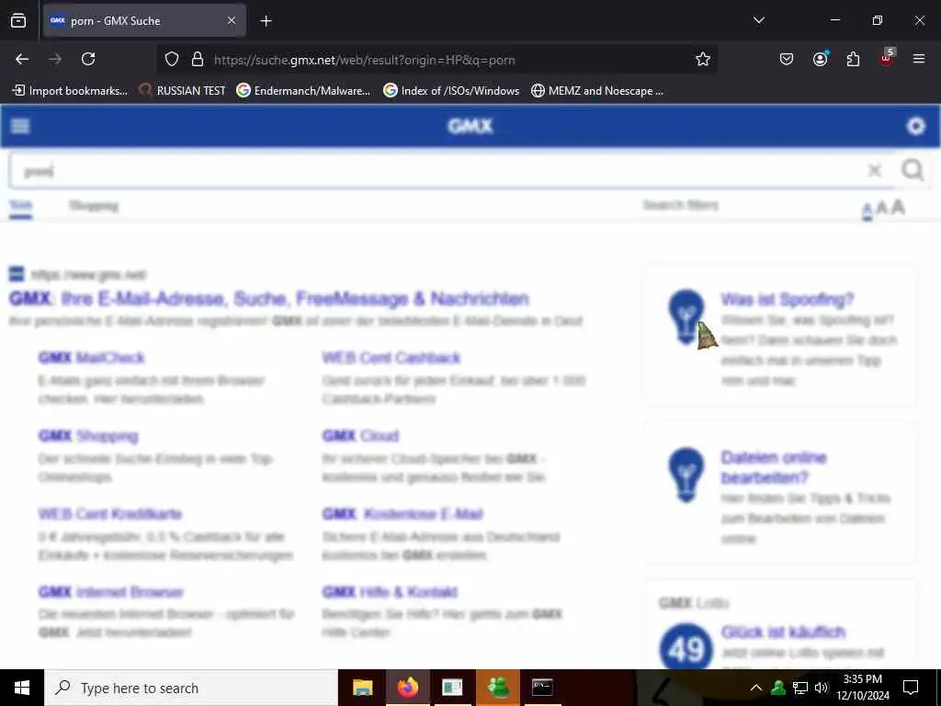Viewport: 941px width, 706px height.
Task: Click the 49 lotto ball icon
Action: 686,647
